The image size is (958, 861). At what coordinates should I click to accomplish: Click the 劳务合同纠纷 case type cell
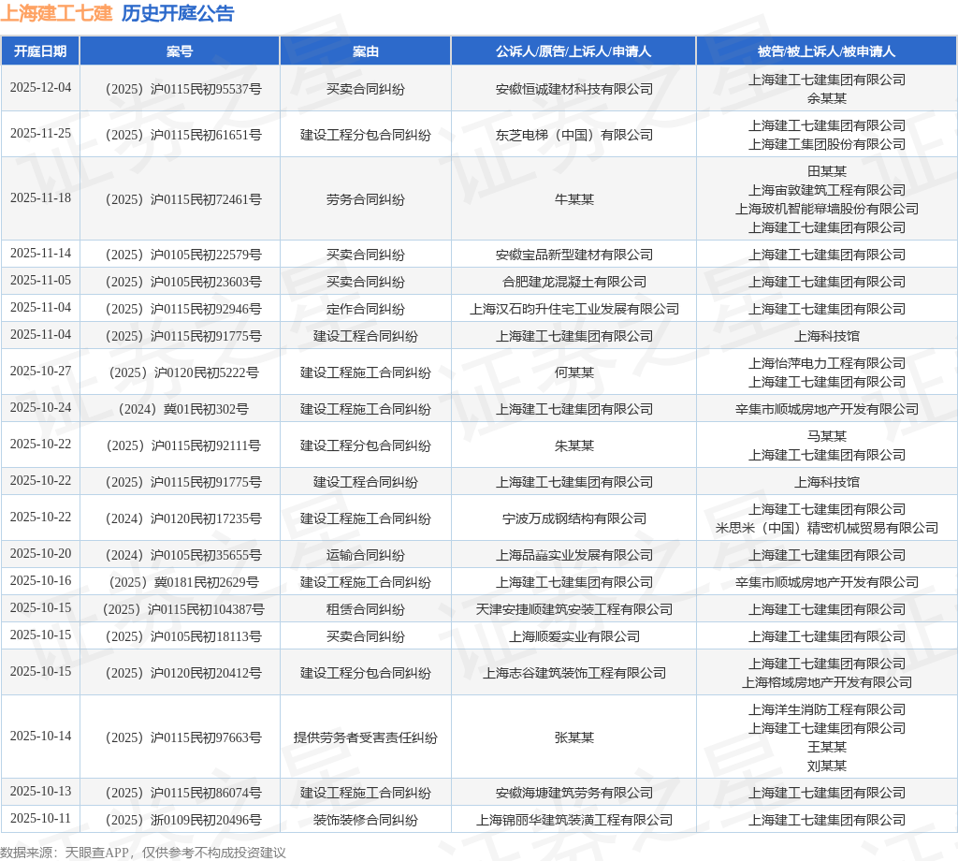[365, 199]
